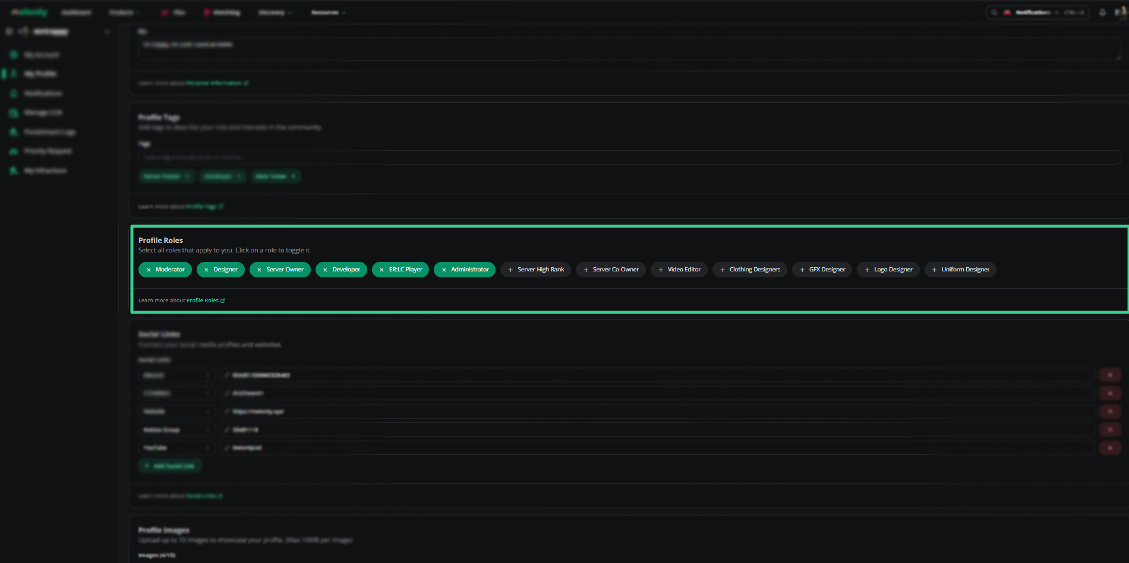Open Priority Request in the sidebar
The width and height of the screenshot is (1129, 563).
pyautogui.click(x=48, y=151)
